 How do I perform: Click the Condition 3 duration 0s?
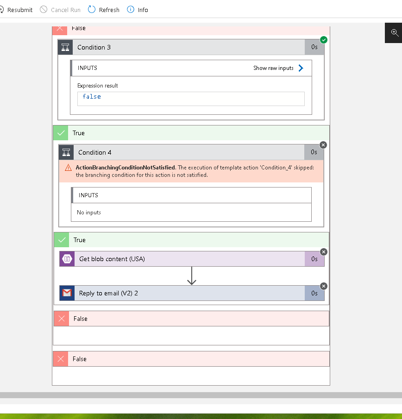tap(314, 47)
